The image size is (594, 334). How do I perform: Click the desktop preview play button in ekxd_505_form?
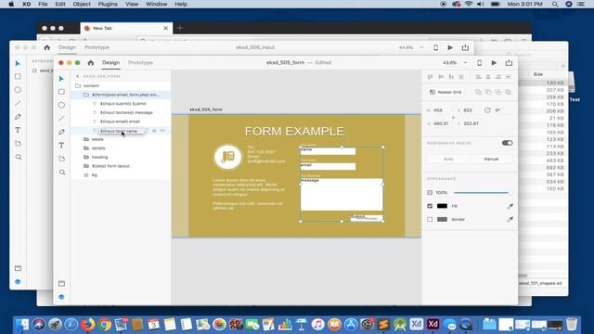[x=494, y=62]
